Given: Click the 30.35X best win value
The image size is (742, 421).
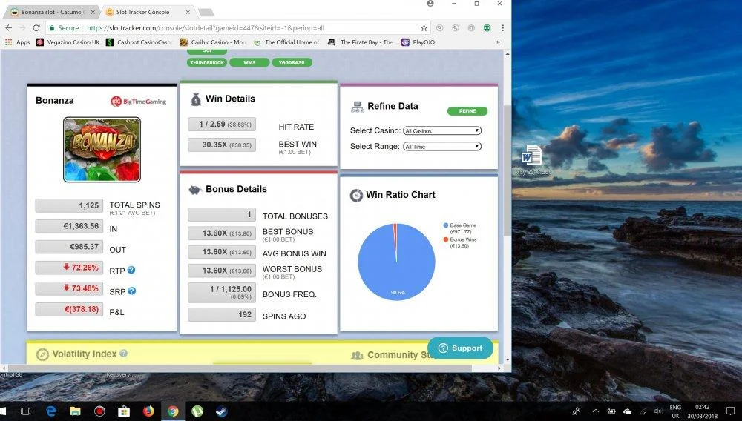Looking at the screenshot, I should (222, 145).
